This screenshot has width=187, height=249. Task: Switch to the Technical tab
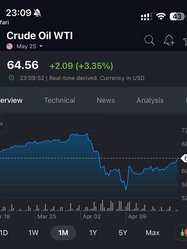(60, 100)
